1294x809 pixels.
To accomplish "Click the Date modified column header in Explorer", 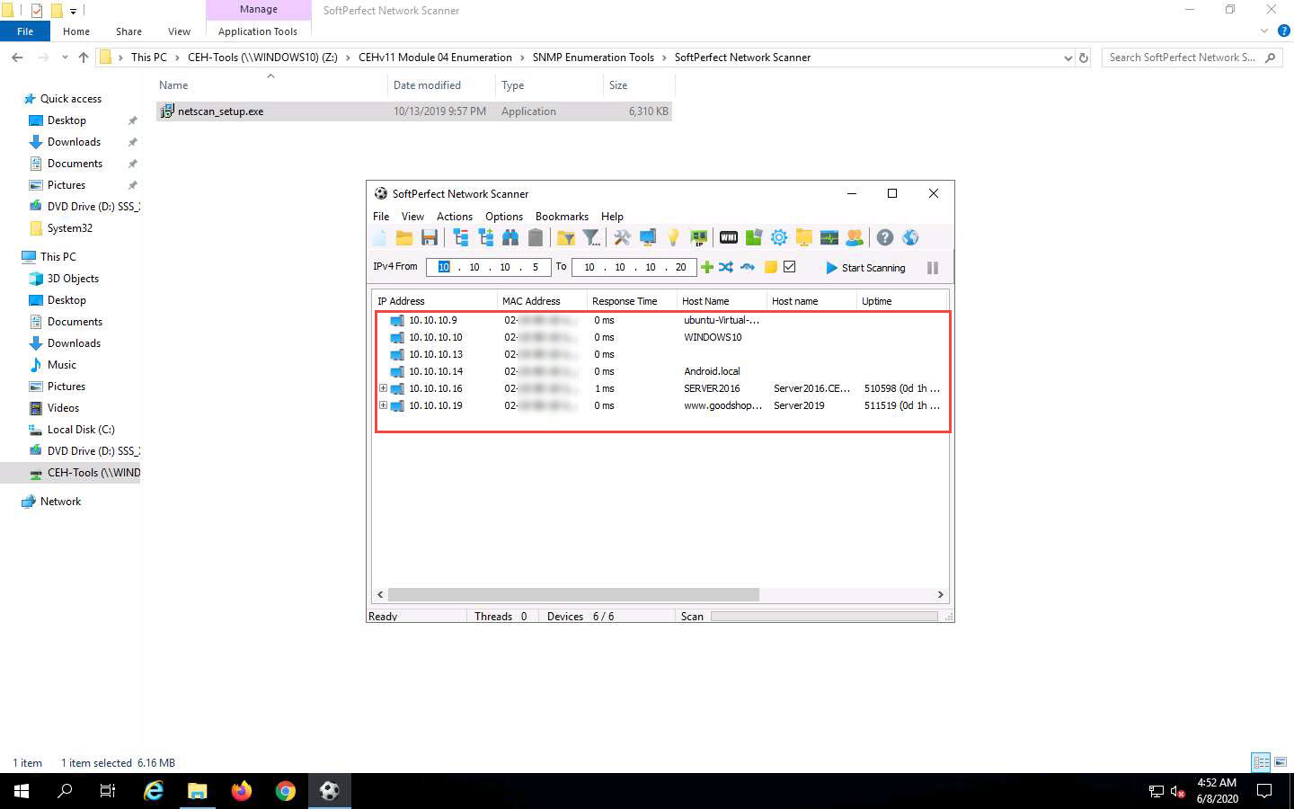I will point(441,85).
